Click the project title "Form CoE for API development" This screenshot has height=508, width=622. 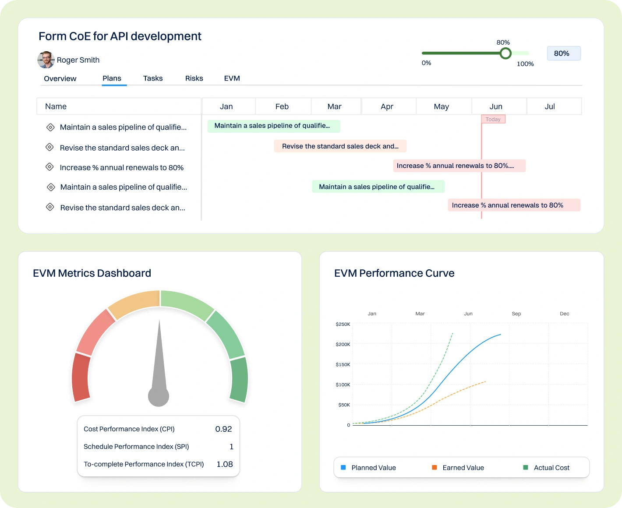coord(120,36)
